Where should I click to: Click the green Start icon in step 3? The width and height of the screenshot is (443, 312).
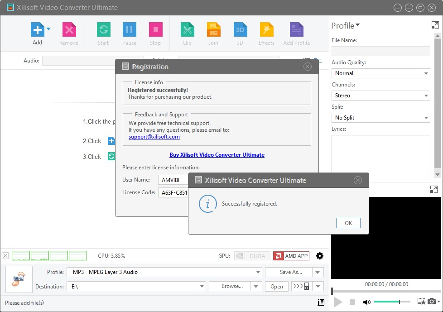tap(111, 156)
